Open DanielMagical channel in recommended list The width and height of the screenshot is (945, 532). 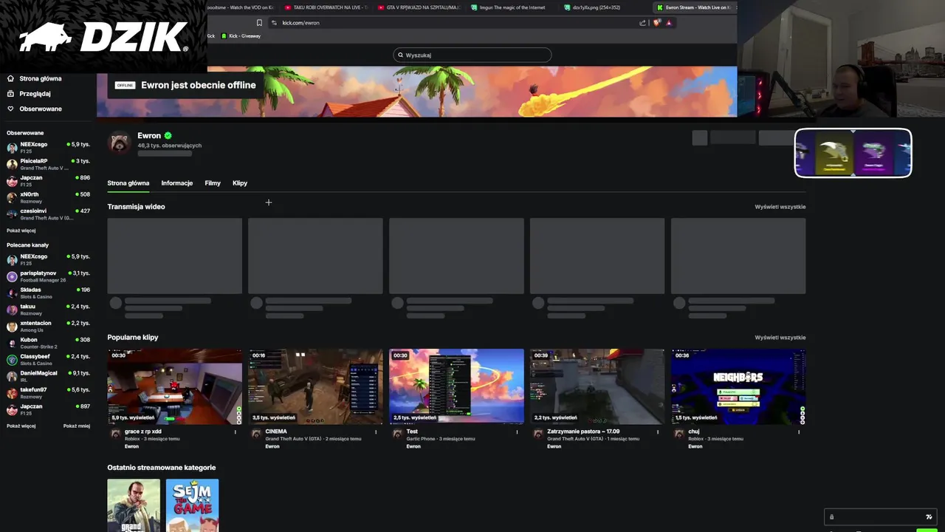48,376
